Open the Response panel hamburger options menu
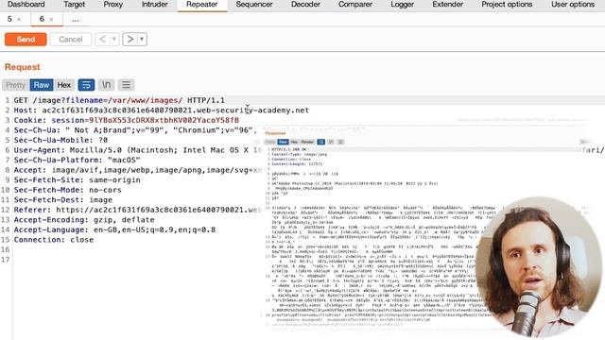 (x=340, y=142)
